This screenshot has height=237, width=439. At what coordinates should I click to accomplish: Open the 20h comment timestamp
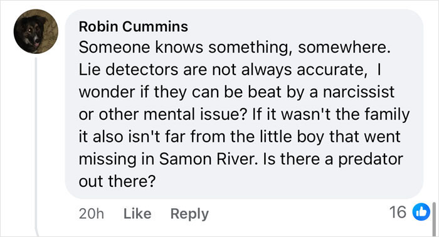click(x=92, y=214)
